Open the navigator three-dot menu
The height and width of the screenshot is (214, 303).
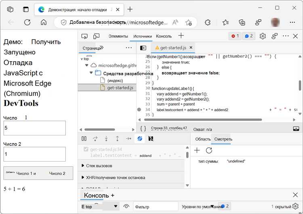click(x=129, y=48)
